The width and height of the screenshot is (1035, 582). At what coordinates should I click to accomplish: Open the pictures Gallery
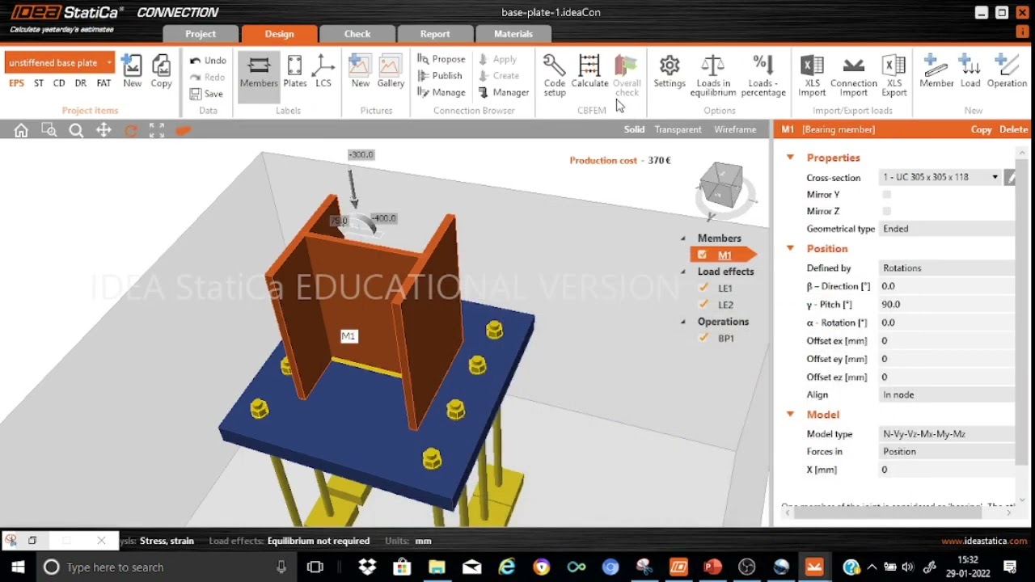click(391, 71)
